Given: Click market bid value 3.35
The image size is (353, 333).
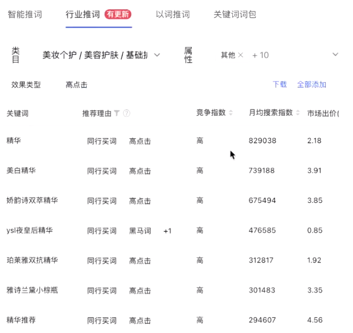Looking at the screenshot, I should (315, 290).
